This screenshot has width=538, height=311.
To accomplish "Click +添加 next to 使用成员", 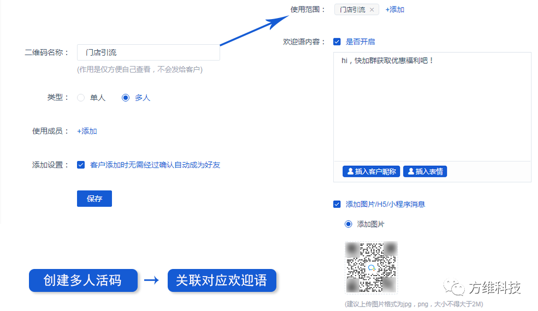I will click(x=87, y=131).
